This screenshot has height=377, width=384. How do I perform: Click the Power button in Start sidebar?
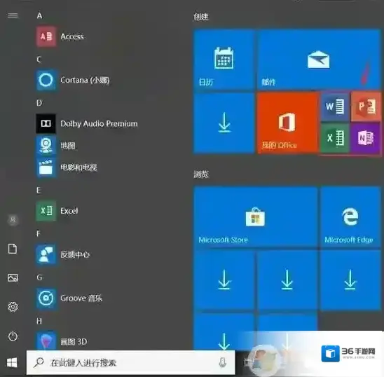tap(13, 336)
